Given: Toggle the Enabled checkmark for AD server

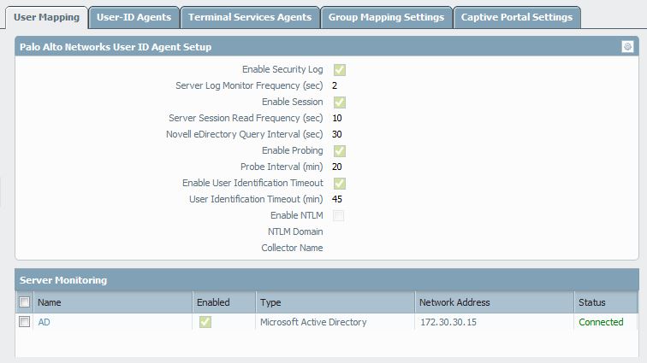Looking at the screenshot, I should click(205, 322).
